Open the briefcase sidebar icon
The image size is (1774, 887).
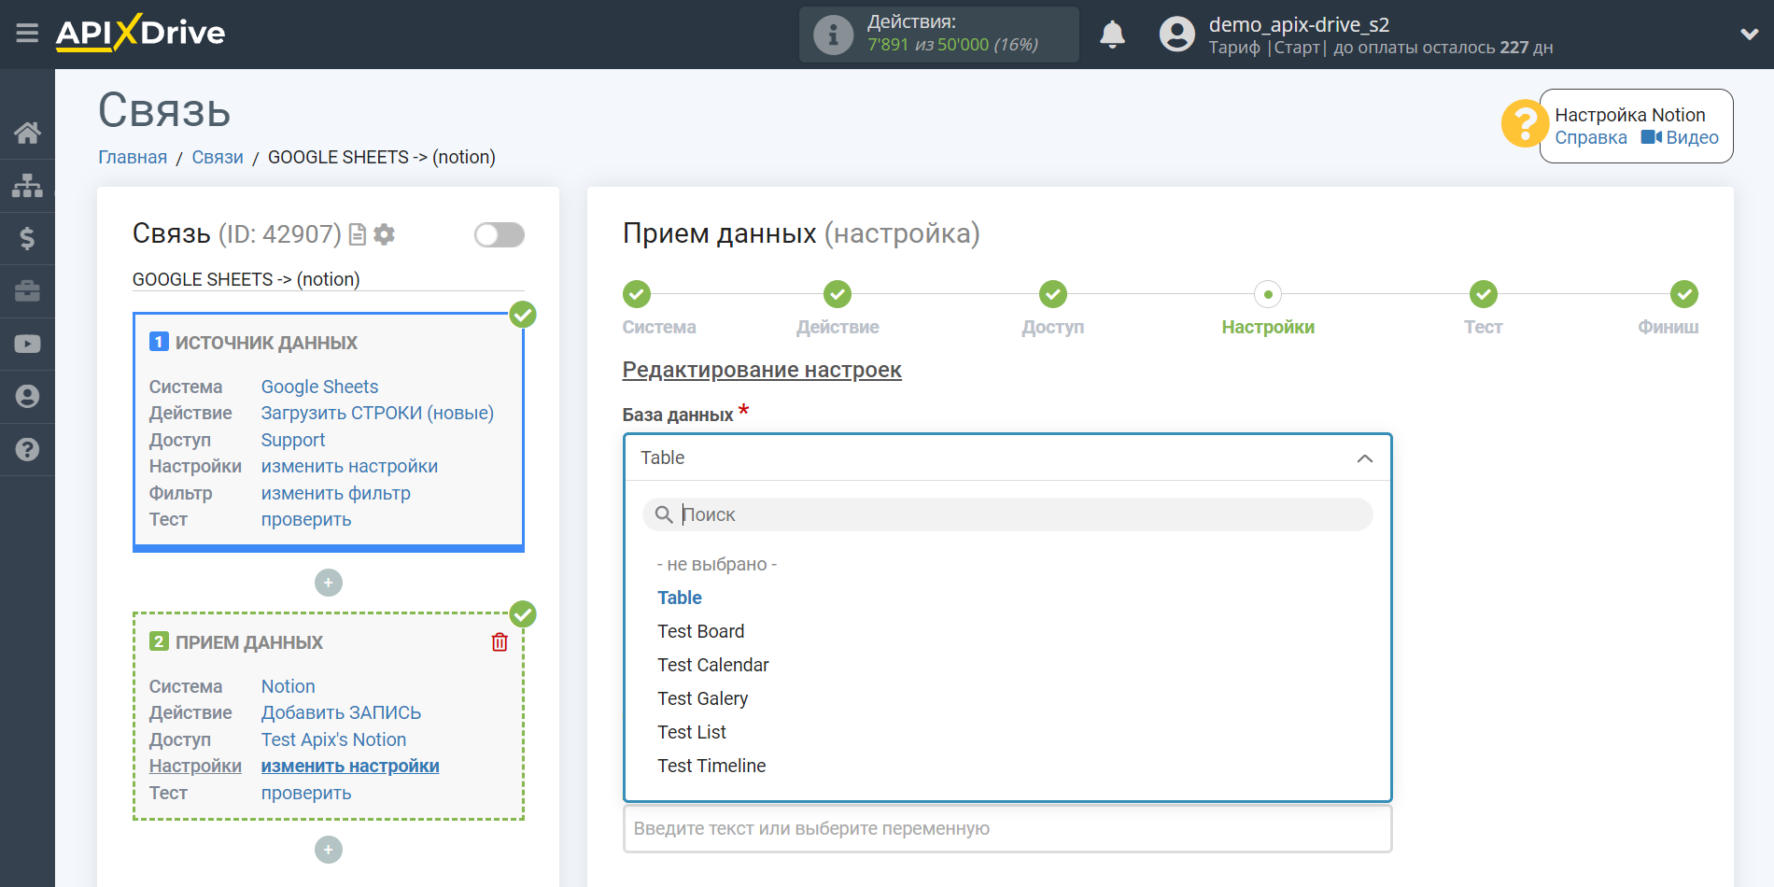27,291
